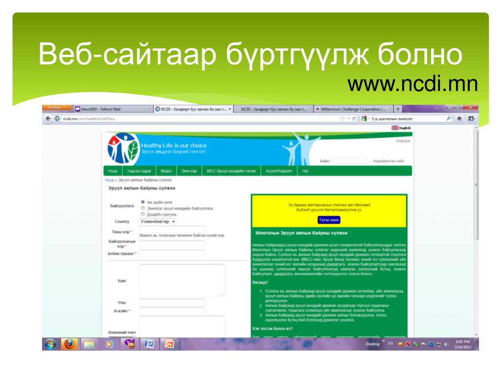The height and width of the screenshot is (376, 501).
Task: Open the МСС Эрүүл мэндийн төсөл menu
Action: tap(231, 171)
